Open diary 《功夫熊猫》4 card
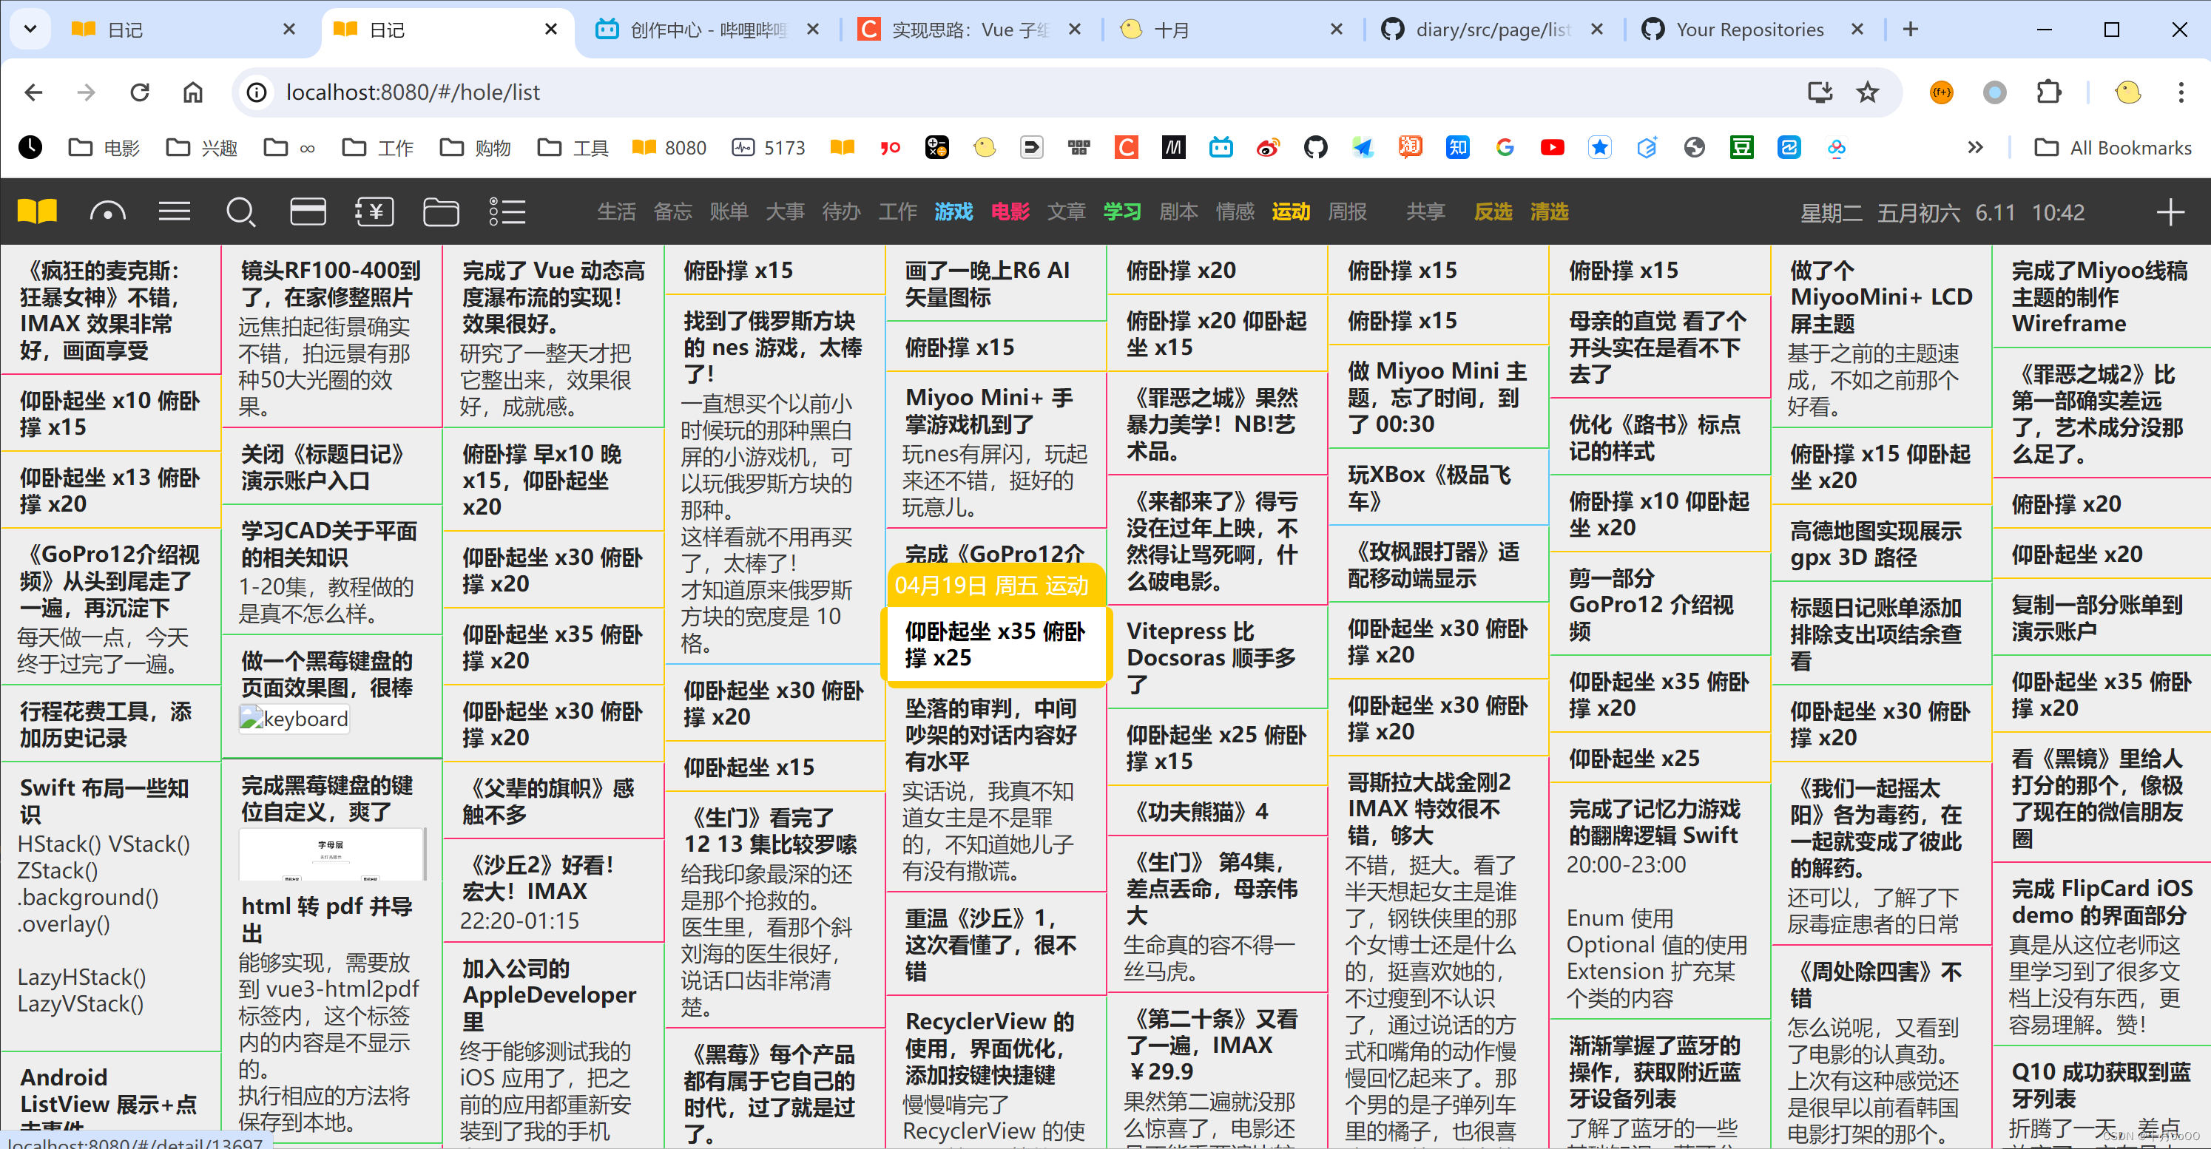This screenshot has height=1149, width=2211. (1217, 811)
